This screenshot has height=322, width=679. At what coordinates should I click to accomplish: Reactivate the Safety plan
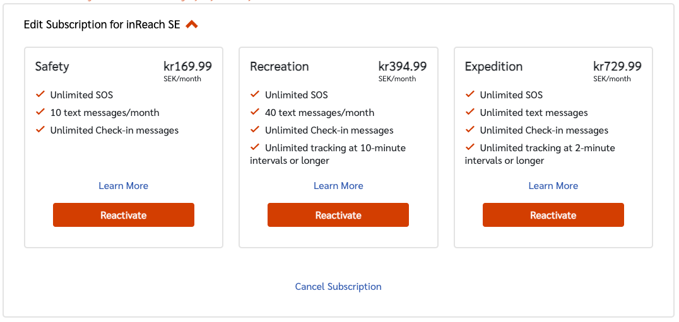(124, 215)
